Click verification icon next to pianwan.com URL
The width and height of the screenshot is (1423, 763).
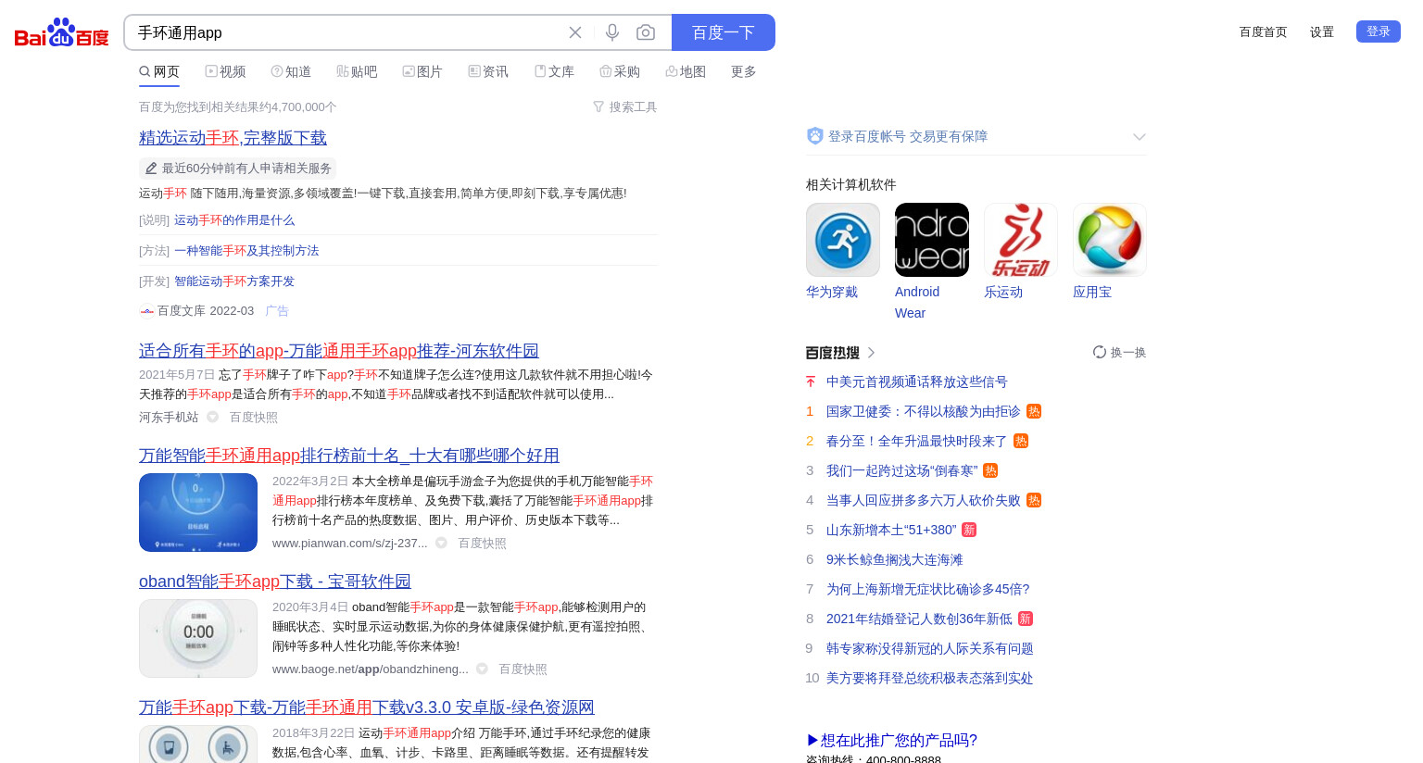coord(442,543)
